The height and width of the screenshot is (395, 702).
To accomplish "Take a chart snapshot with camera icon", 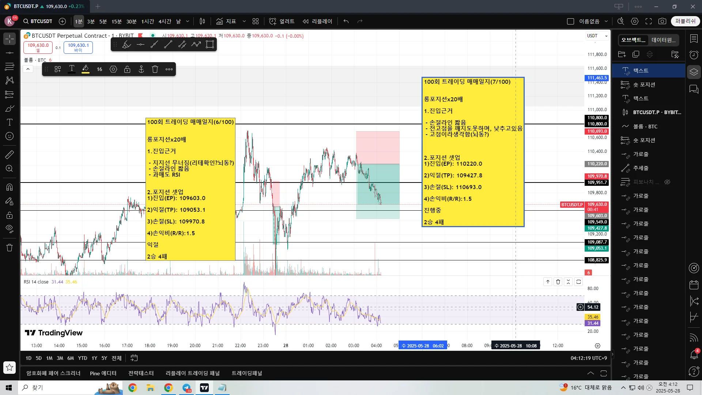I will (662, 21).
